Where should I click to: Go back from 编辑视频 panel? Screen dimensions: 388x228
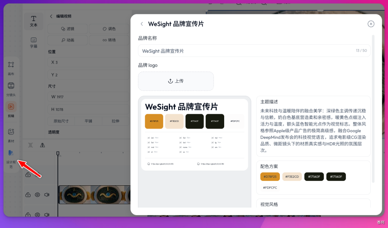pos(51,16)
